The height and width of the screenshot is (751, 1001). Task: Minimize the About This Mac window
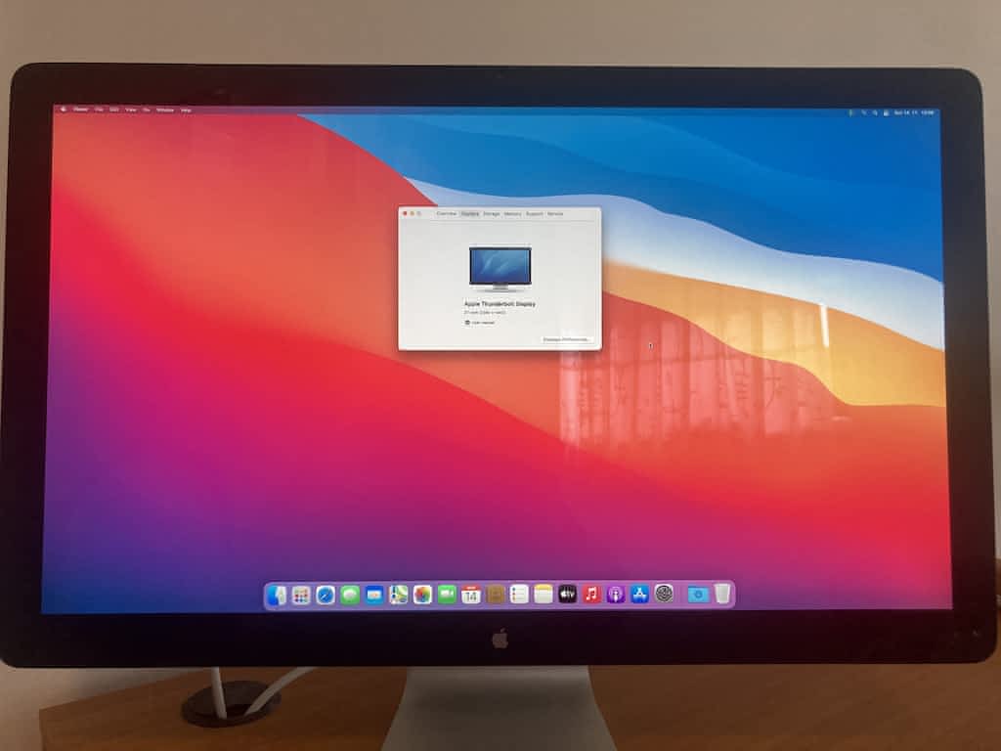[x=412, y=213]
